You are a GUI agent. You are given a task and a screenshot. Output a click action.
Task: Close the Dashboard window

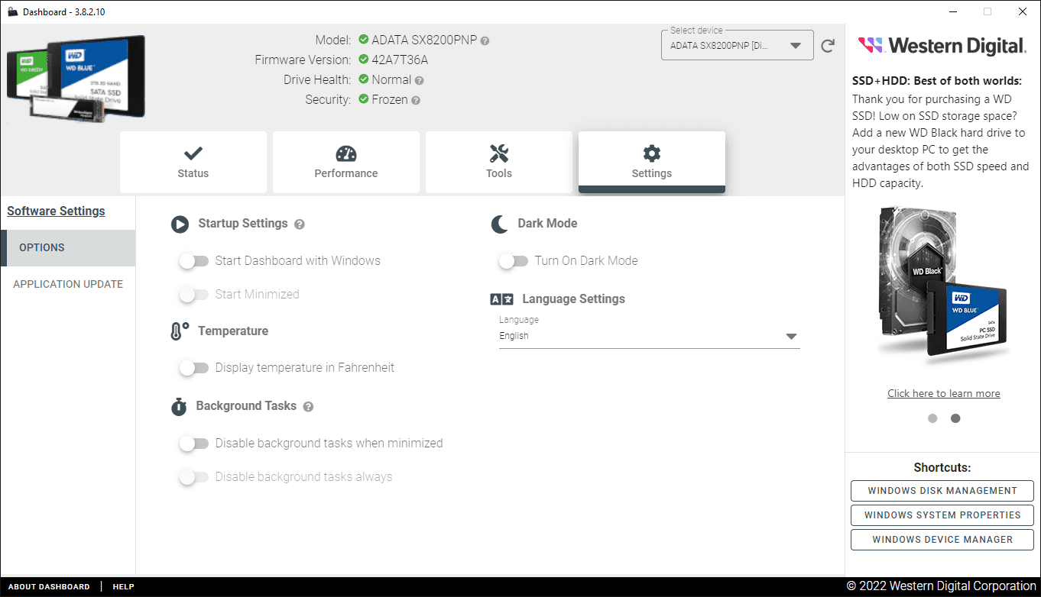1023,11
